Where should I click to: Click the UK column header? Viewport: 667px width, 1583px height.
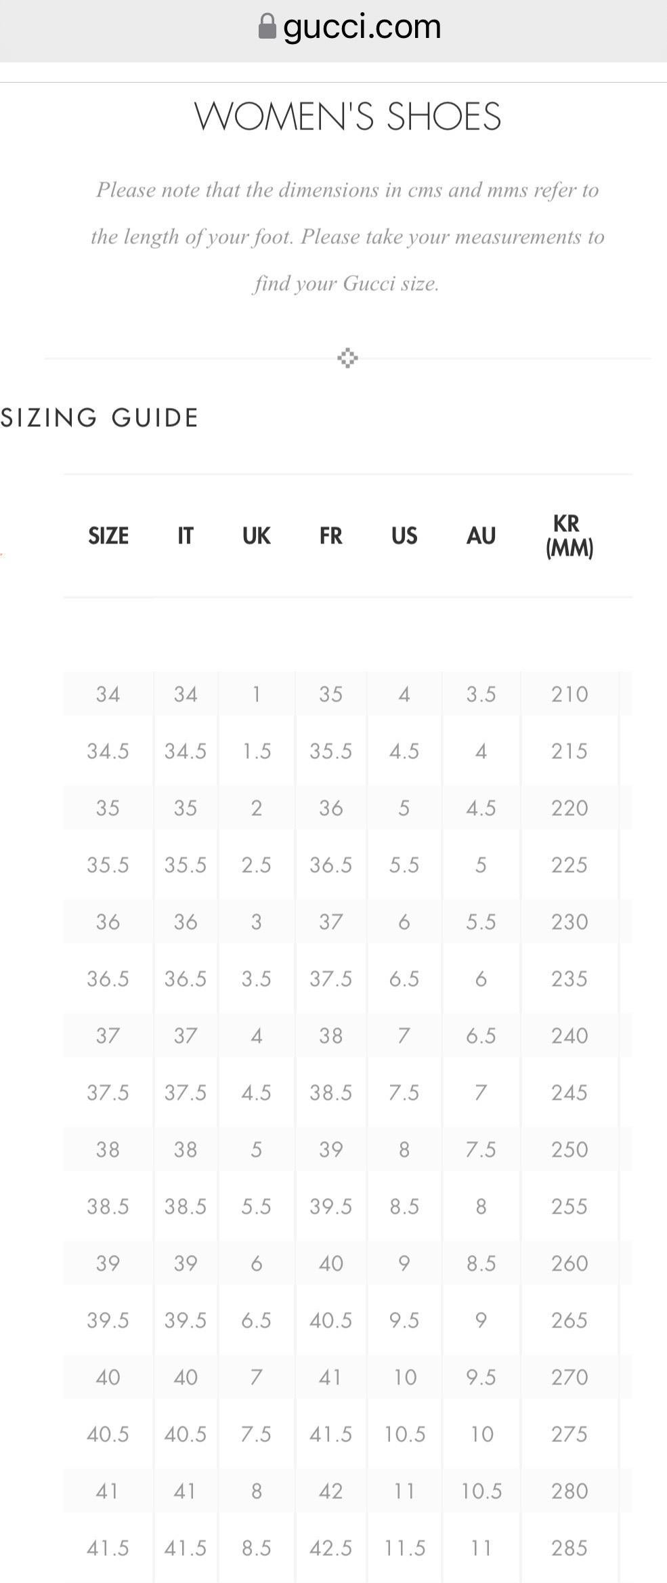click(257, 536)
